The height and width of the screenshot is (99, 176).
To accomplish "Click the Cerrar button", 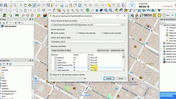I will tap(121, 78).
